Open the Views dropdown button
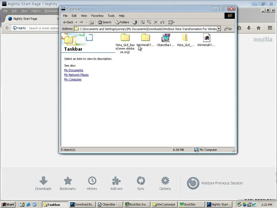 click(171, 22)
